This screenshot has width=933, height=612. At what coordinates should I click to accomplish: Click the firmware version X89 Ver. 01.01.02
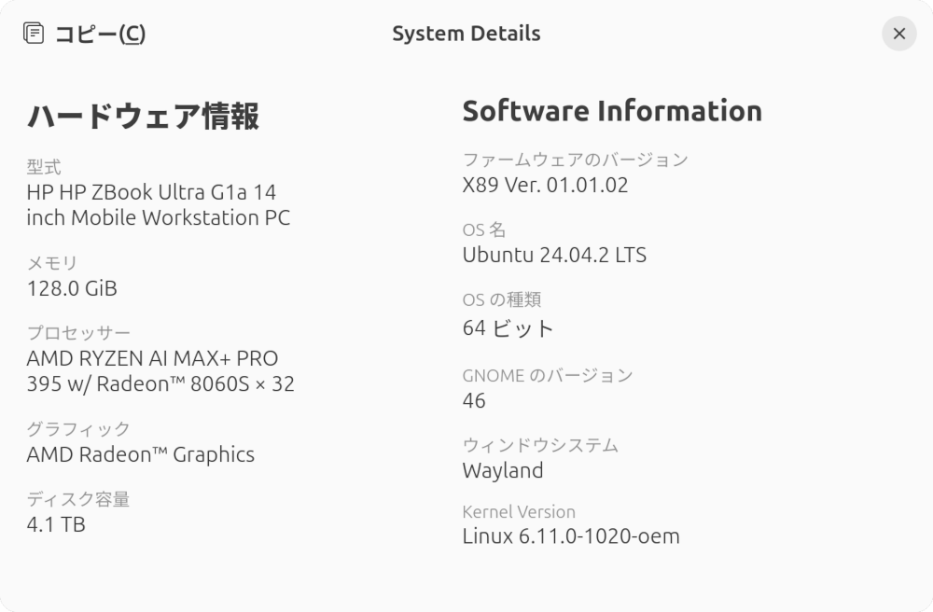545,185
